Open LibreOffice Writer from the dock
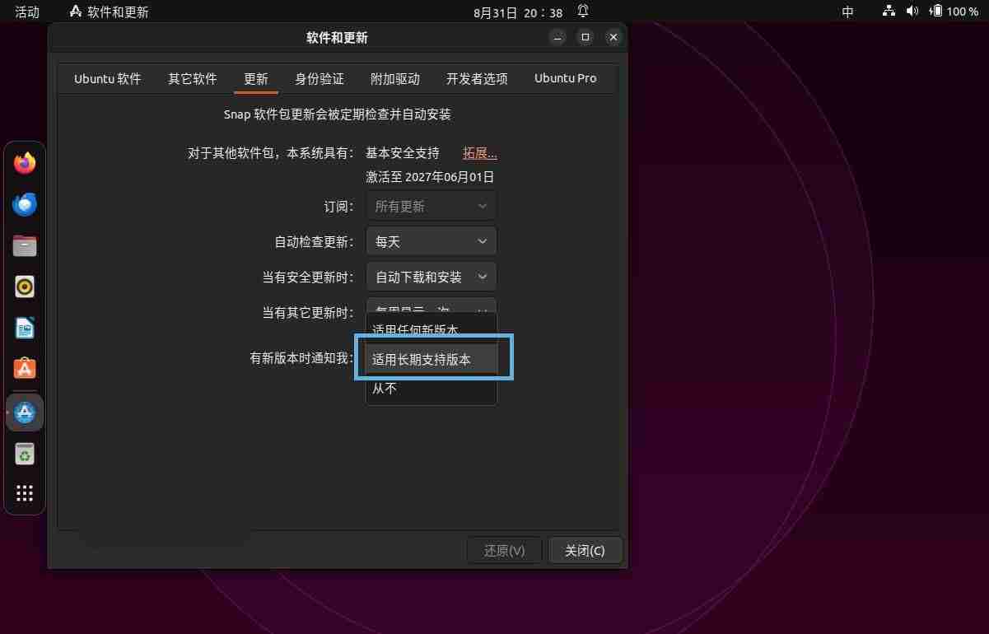Screen dimensions: 989x634 (x=24, y=329)
